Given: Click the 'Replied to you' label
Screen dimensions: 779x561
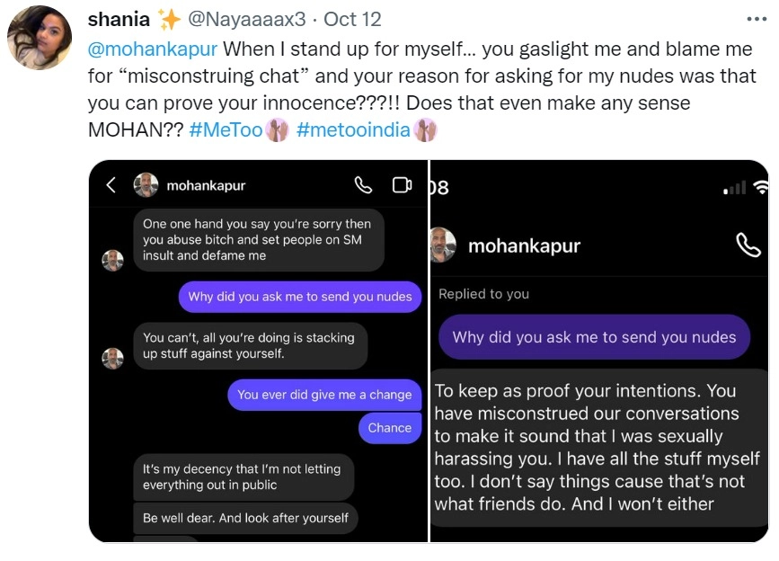Looking at the screenshot, I should point(483,294).
